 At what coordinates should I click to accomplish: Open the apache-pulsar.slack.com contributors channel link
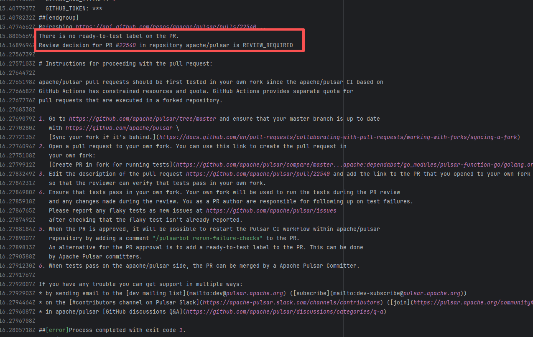(291, 302)
